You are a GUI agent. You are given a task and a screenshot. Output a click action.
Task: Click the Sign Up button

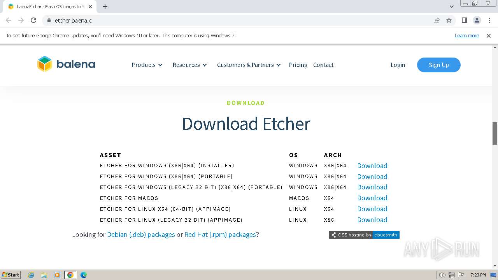coord(439,65)
